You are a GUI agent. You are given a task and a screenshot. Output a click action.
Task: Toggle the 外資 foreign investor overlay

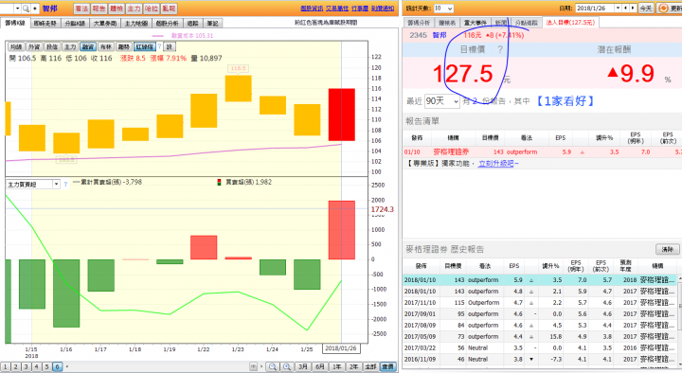click(x=34, y=46)
